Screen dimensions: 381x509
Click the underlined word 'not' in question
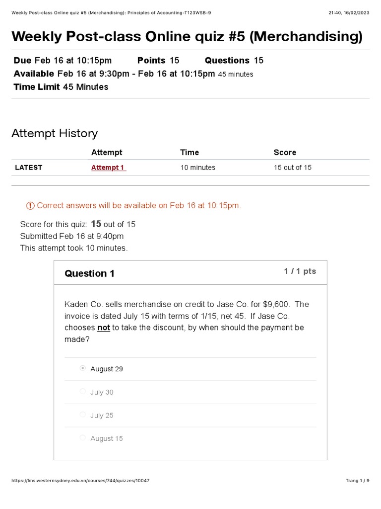pyautogui.click(x=104, y=328)
